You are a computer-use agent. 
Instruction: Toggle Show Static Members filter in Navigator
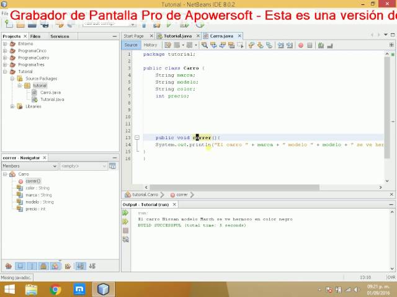click(32, 266)
